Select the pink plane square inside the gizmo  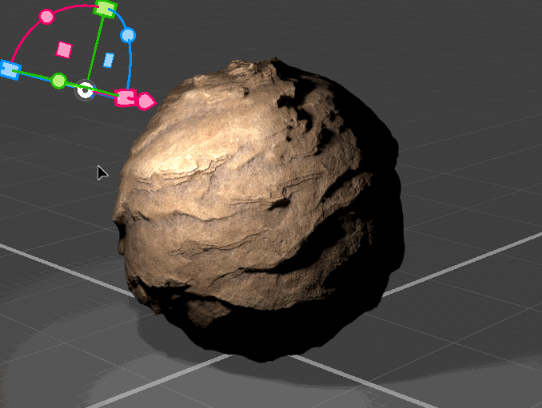coord(64,50)
